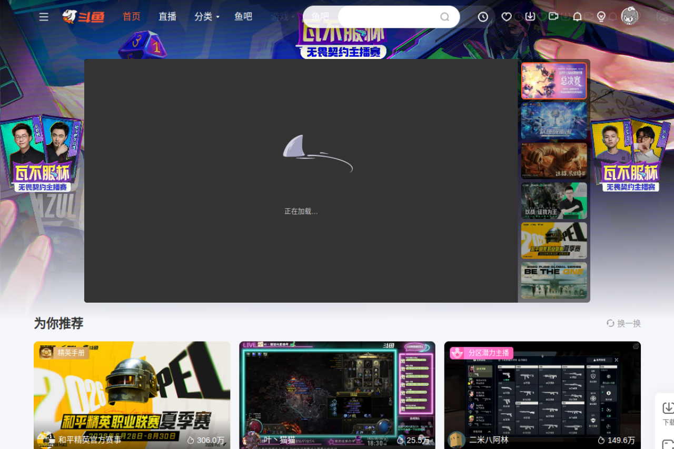Click the 149.6万 popularity count
This screenshot has width=674, height=449.
point(617,440)
